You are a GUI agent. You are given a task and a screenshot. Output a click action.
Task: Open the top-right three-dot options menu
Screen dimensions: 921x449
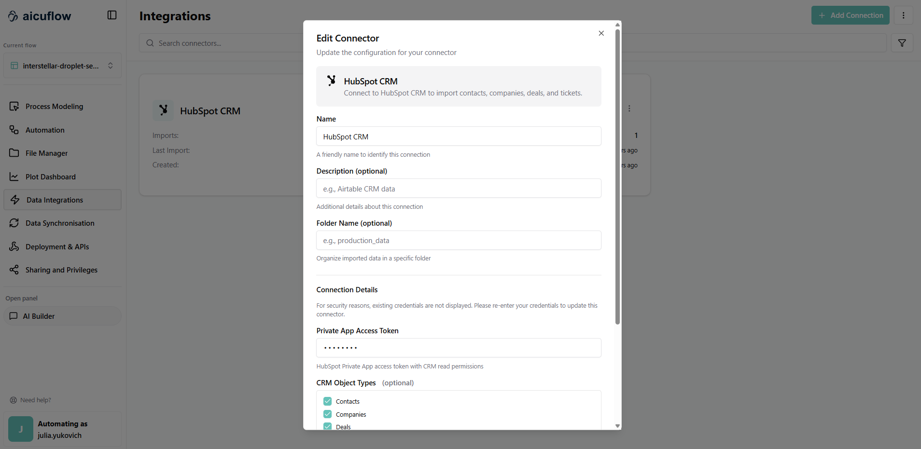pos(903,15)
